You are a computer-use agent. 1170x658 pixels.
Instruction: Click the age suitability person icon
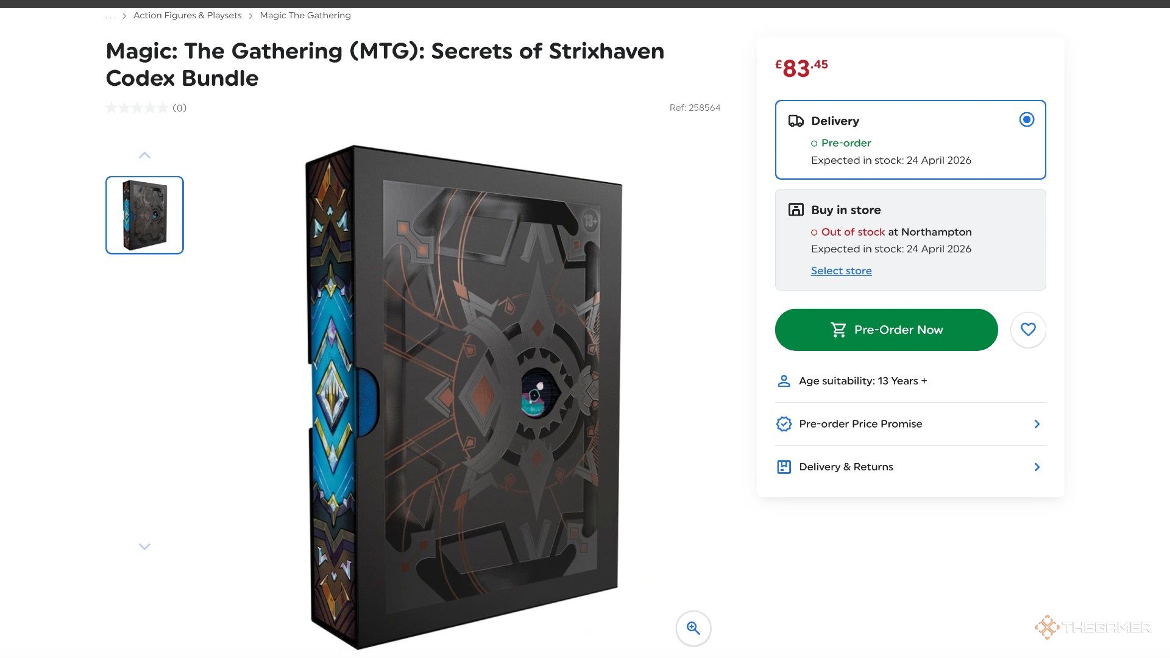[784, 381]
